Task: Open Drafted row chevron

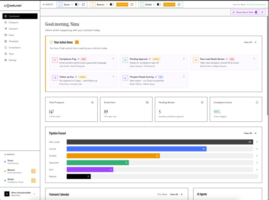Action: tap(257, 156)
